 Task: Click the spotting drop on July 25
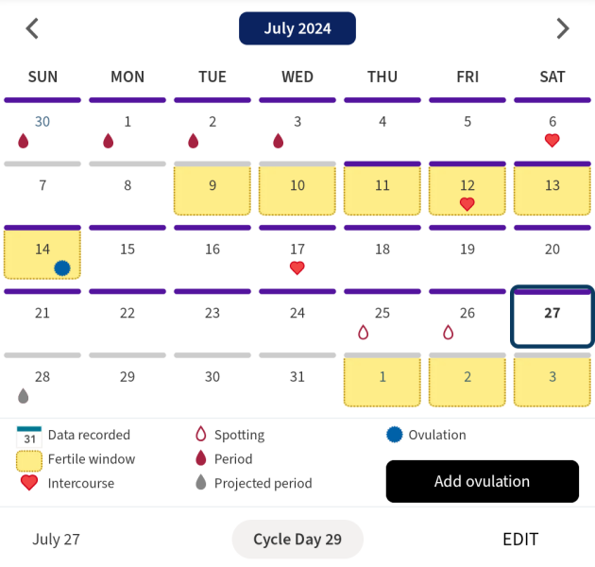(363, 333)
